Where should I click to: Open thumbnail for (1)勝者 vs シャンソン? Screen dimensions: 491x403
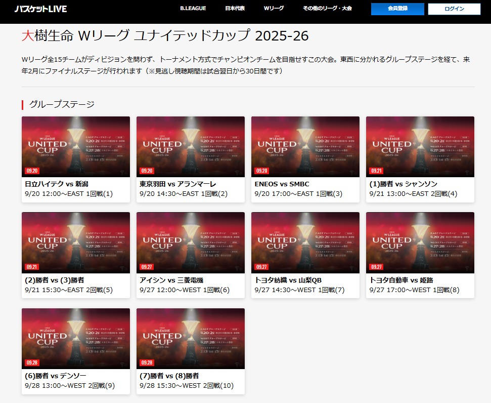click(420, 147)
